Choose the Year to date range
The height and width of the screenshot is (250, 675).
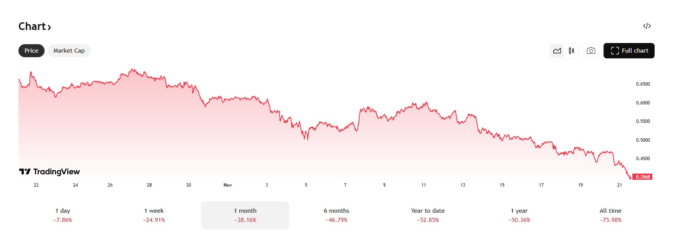coord(428,215)
